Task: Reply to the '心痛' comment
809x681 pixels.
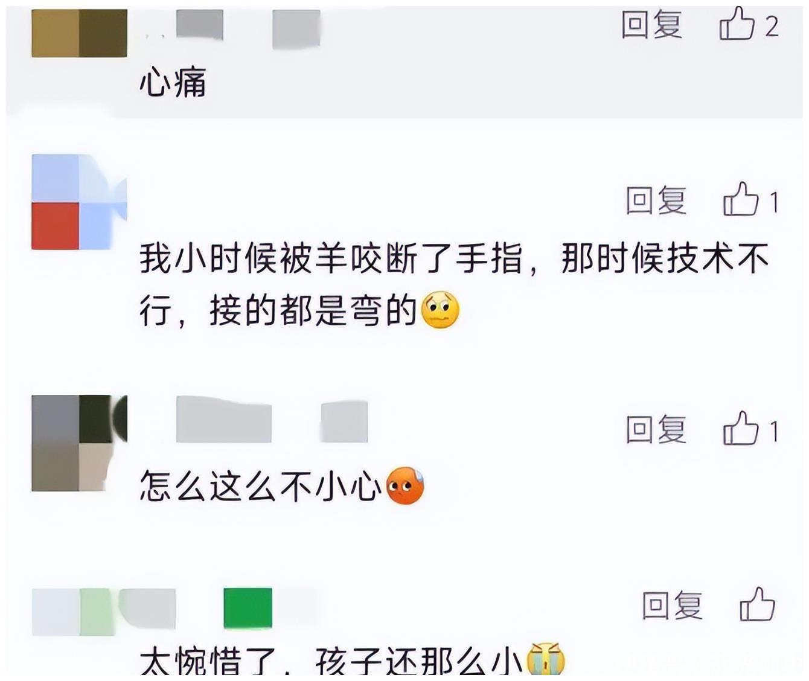Action: [652, 25]
